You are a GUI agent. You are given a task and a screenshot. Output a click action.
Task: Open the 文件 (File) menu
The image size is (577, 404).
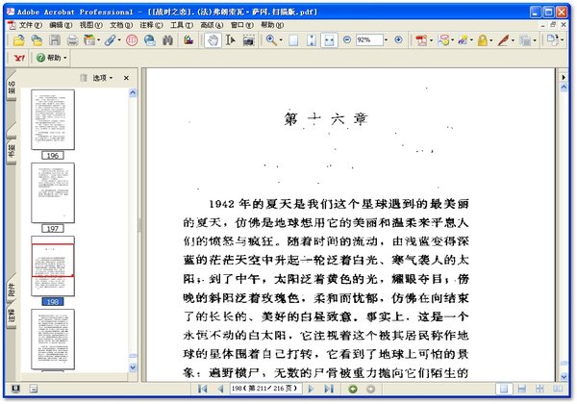[30, 25]
